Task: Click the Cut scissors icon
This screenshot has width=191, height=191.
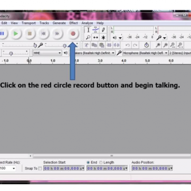Action: (x=86, y=45)
